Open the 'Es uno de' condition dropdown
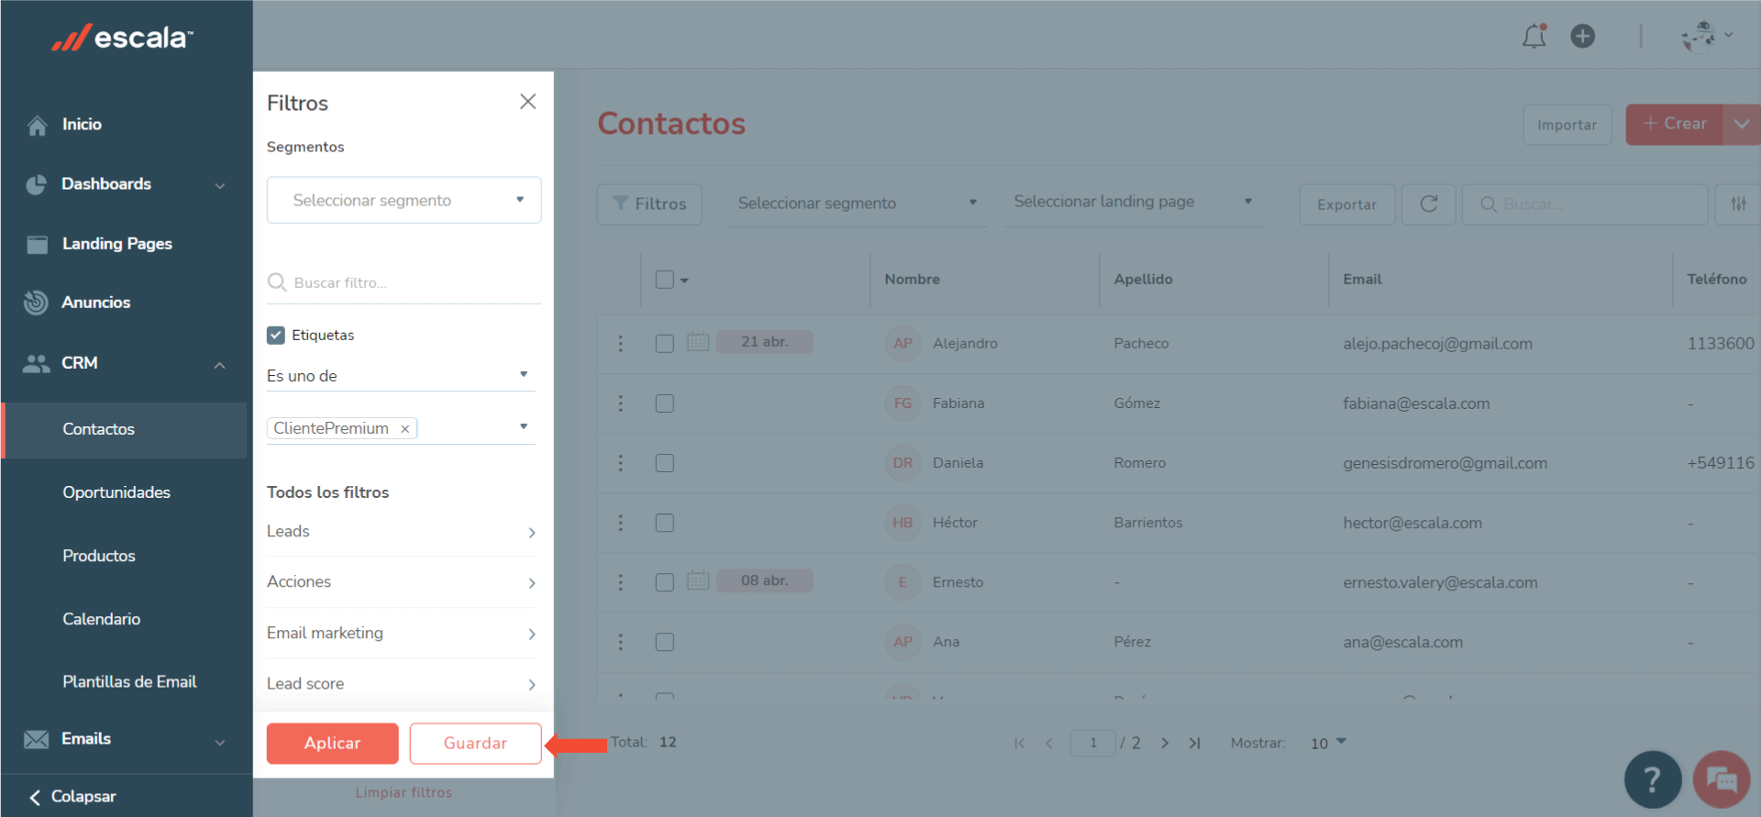The height and width of the screenshot is (817, 1761). [x=401, y=376]
